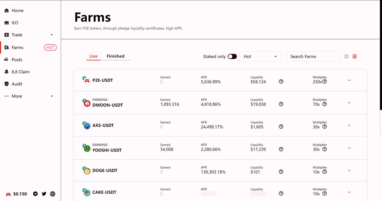Toggle the Staked only switch

(x=232, y=57)
